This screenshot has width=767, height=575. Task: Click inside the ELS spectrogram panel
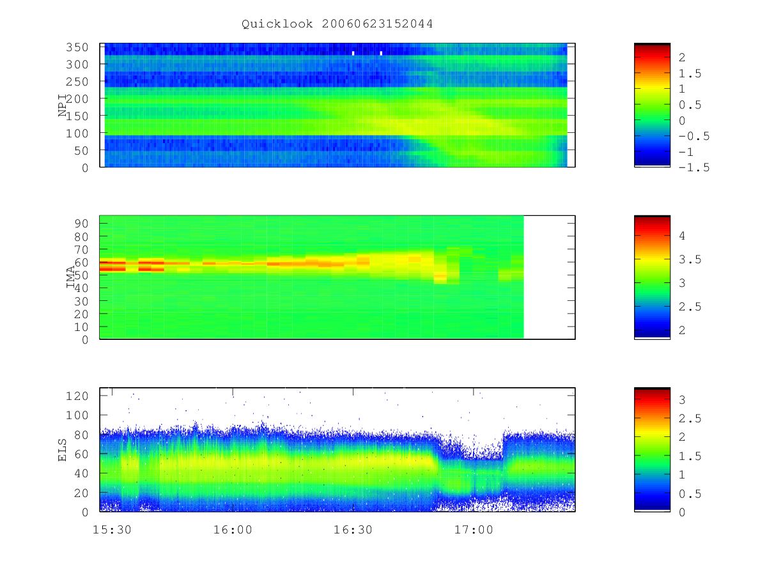(337, 450)
